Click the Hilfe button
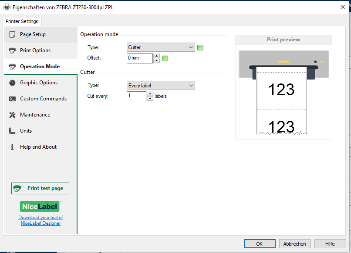The height and width of the screenshot is (253, 351). click(330, 243)
